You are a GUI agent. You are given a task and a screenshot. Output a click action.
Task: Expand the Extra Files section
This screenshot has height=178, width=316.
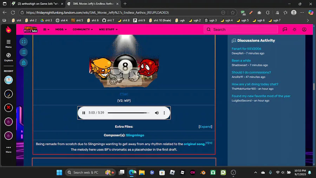pos(205,127)
